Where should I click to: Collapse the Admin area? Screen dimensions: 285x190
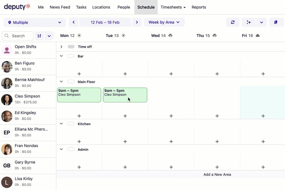click(x=61, y=149)
